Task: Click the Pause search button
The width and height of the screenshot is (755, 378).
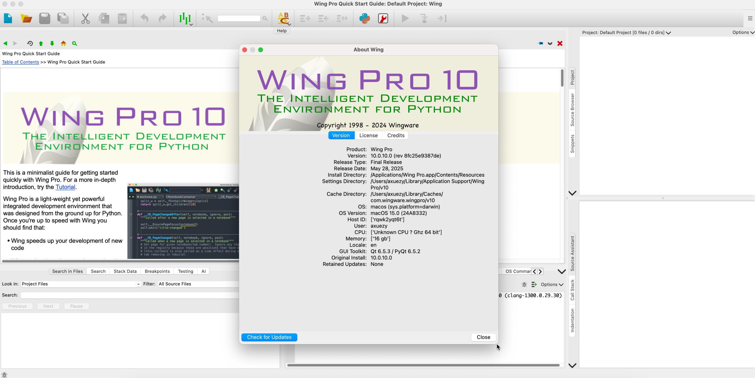Action: point(76,306)
